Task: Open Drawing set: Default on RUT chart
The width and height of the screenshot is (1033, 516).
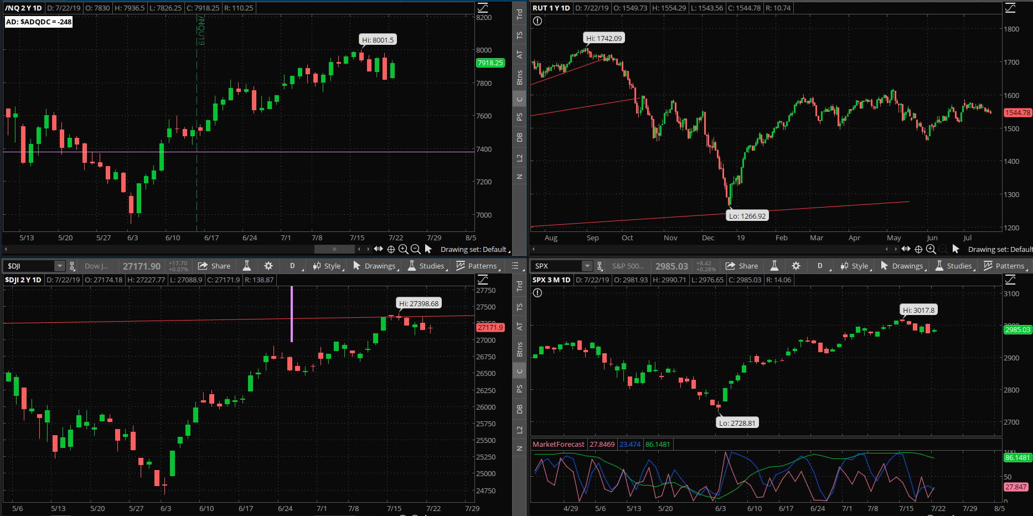Action: 1000,249
